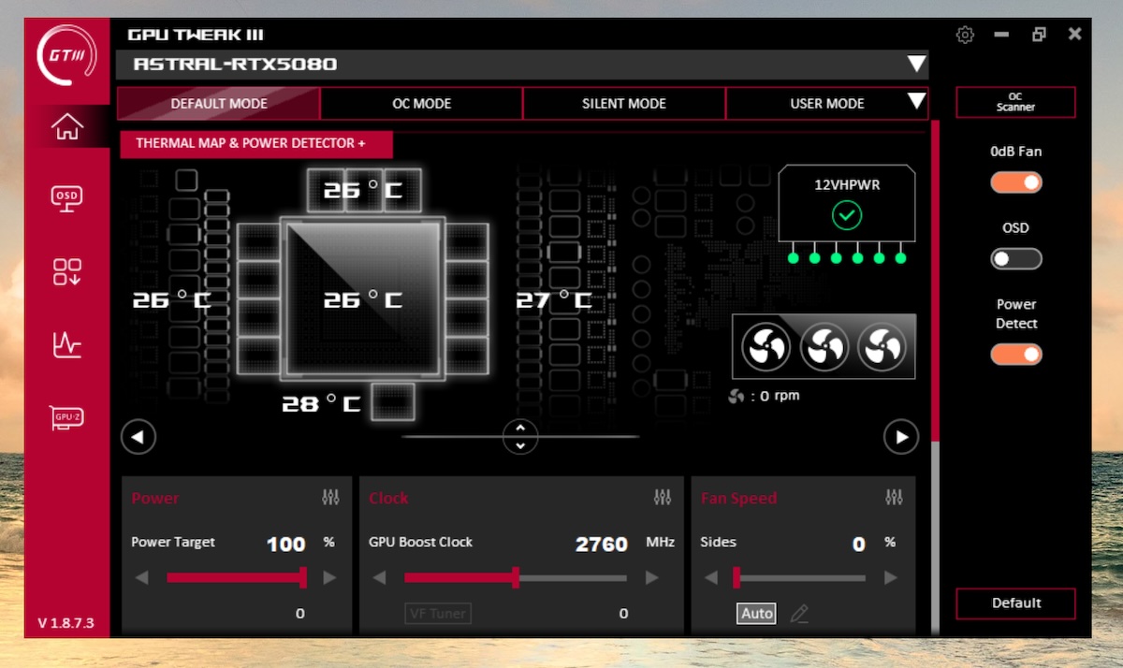
Task: Open the VF Tuner
Action: (438, 614)
